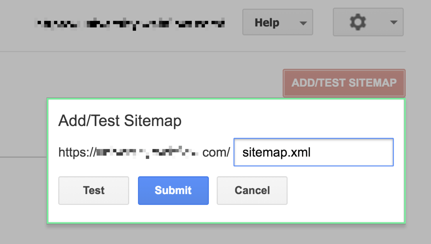The height and width of the screenshot is (244, 431).
Task: Expand the Help dropdown arrow
Action: (303, 23)
